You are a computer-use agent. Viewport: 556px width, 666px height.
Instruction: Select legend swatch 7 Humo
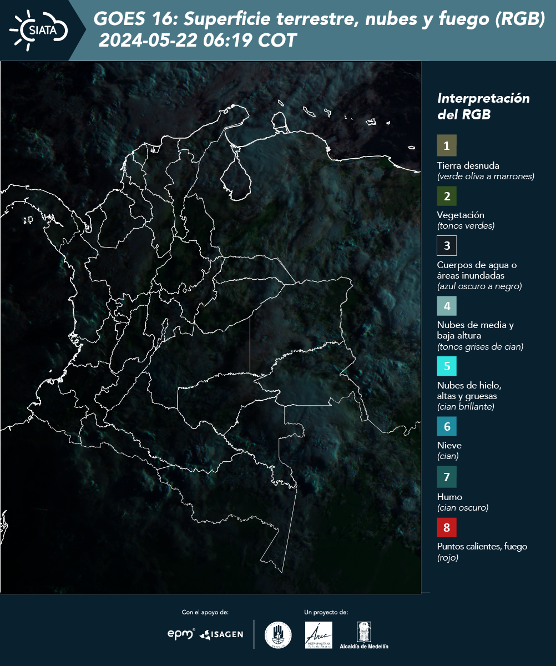(447, 477)
